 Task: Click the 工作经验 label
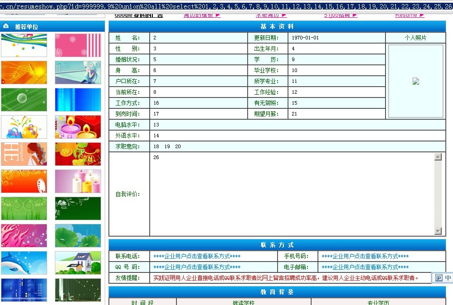tap(266, 92)
